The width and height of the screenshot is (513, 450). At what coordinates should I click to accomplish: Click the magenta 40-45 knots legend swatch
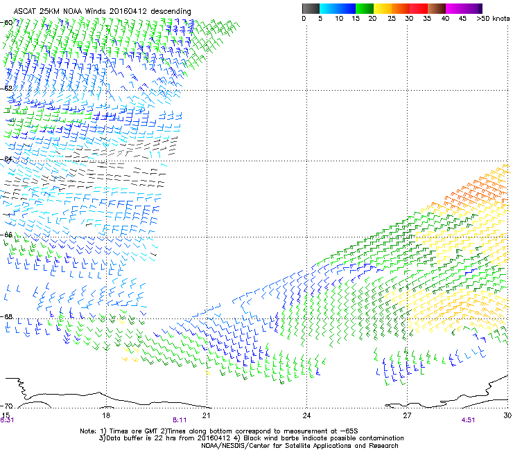pos(455,8)
